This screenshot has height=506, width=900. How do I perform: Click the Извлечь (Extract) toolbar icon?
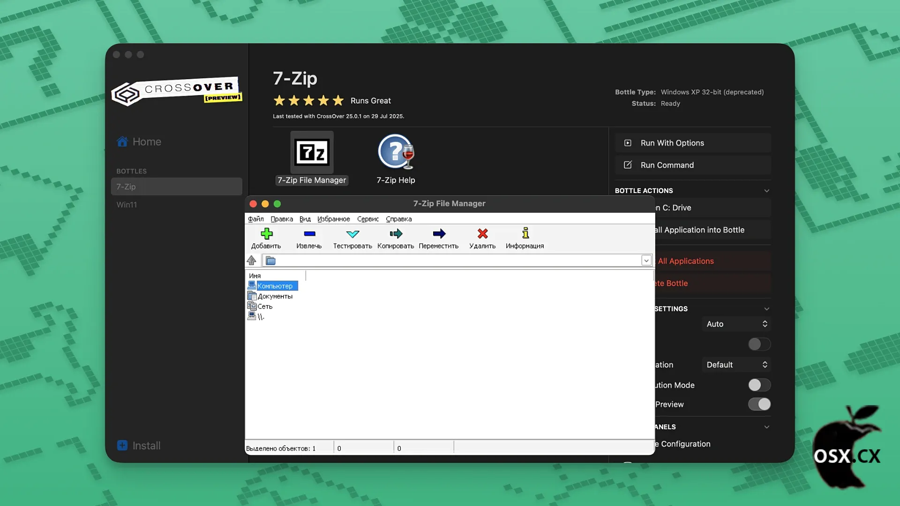point(309,233)
